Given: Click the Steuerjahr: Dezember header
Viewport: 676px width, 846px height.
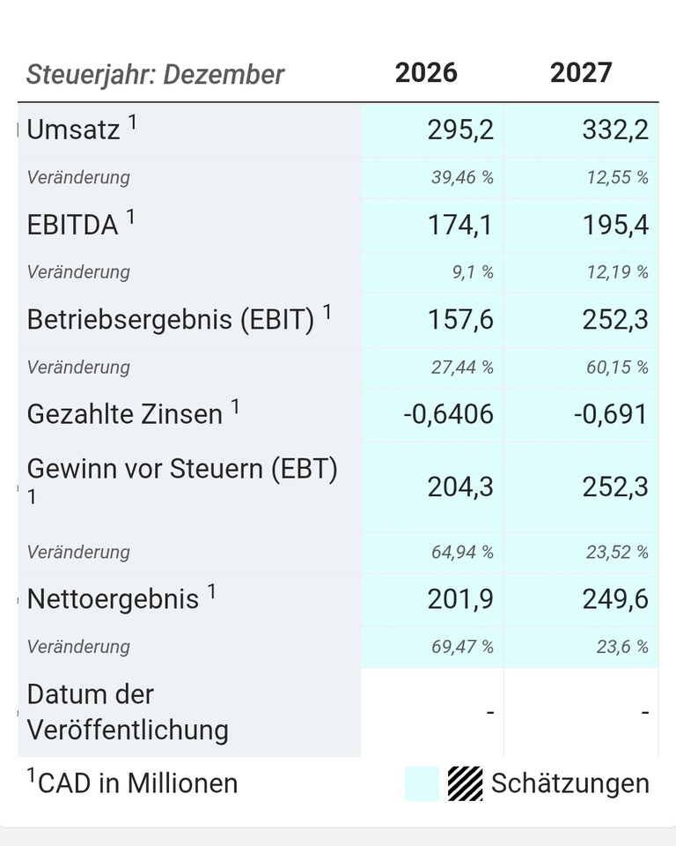Looking at the screenshot, I should click(x=155, y=74).
